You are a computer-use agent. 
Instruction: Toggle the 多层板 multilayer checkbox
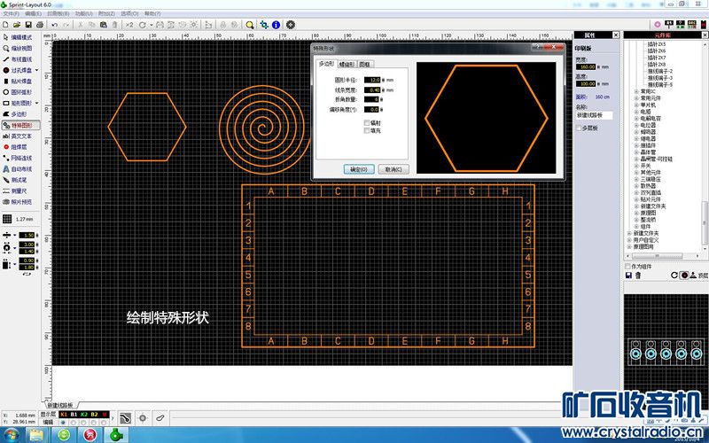580,128
